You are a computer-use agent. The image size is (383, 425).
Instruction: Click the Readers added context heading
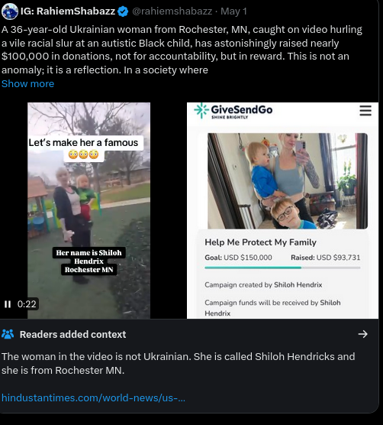point(72,334)
